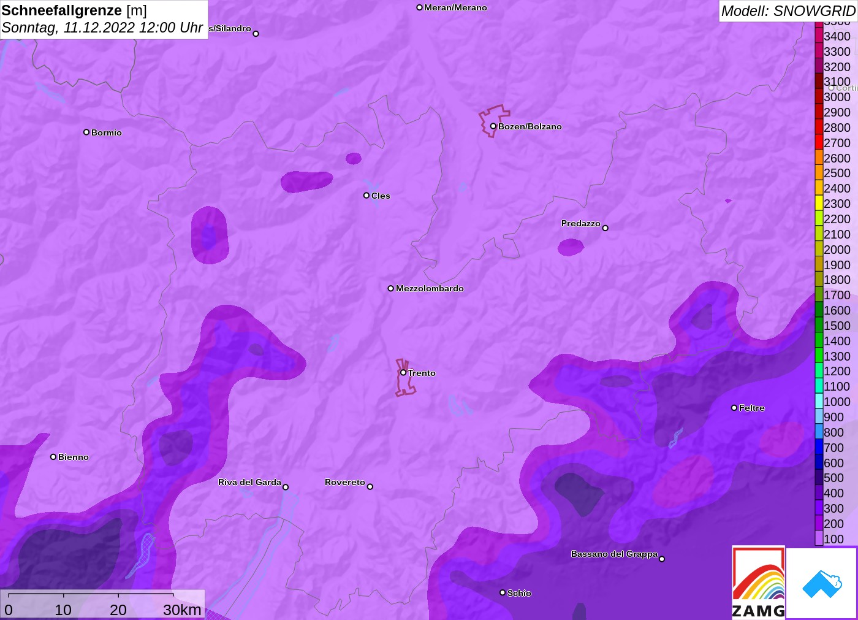Image resolution: width=858 pixels, height=620 pixels.
Task: Click the Riva del Garda label text
Action: pyautogui.click(x=249, y=482)
